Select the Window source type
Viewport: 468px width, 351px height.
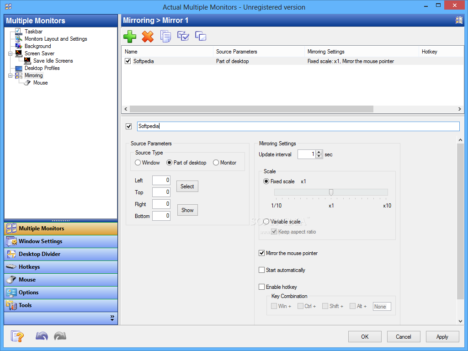147,163
